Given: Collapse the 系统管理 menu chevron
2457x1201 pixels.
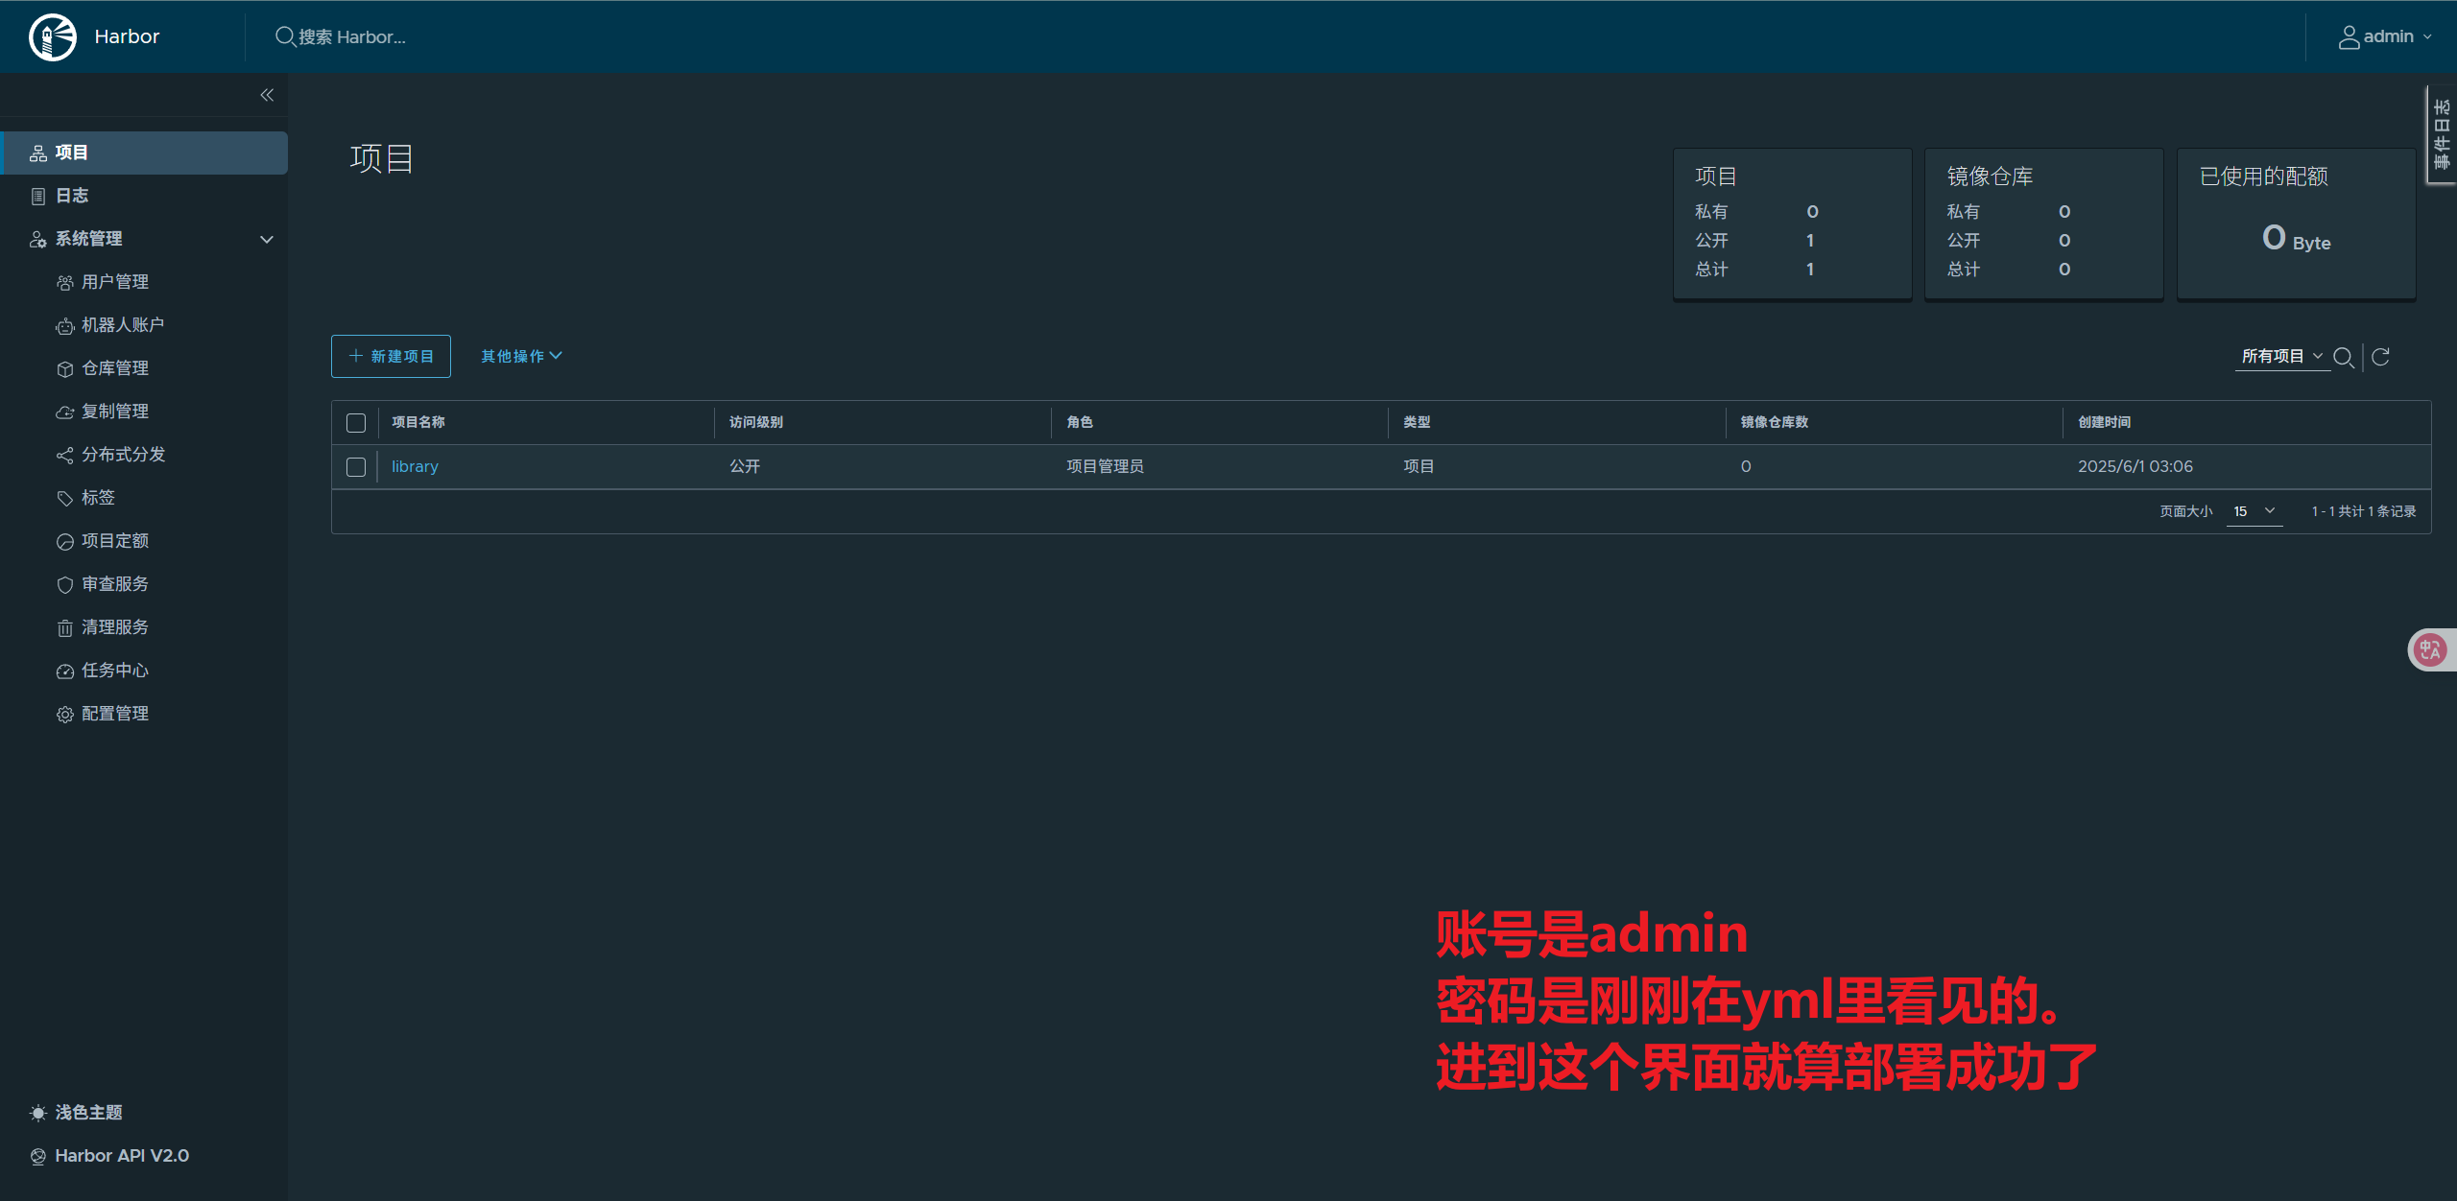Looking at the screenshot, I should [267, 239].
